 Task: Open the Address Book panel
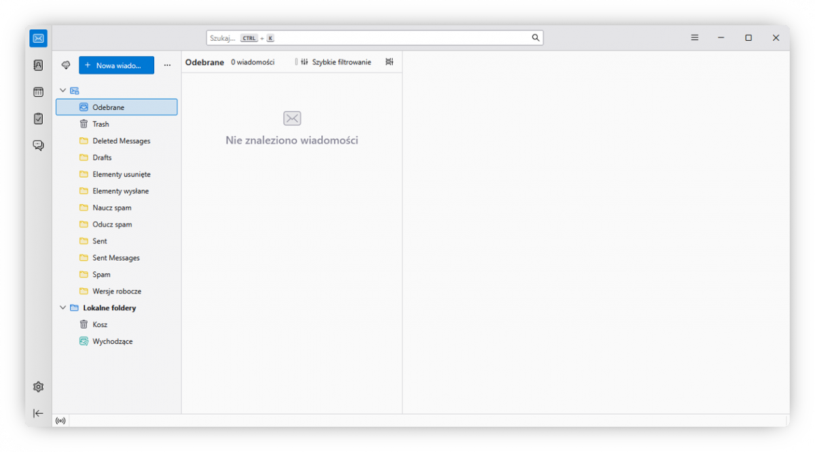tap(38, 65)
